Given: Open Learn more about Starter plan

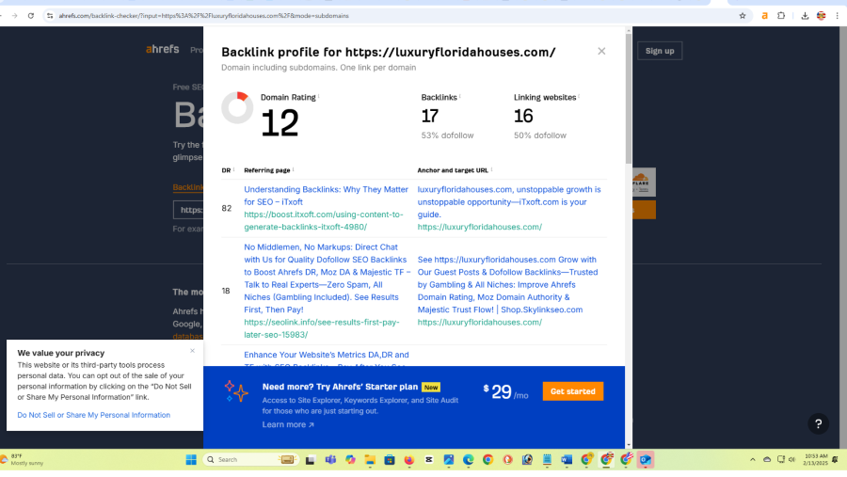Looking at the screenshot, I should pos(288,424).
